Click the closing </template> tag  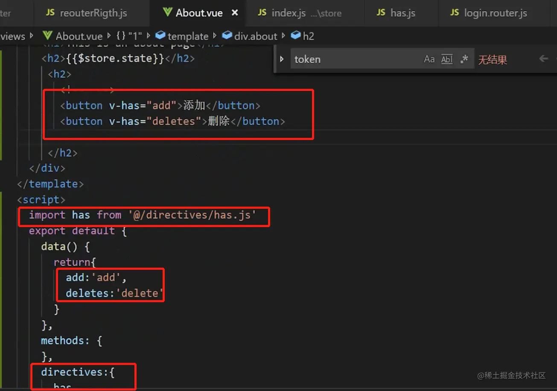[x=50, y=184]
